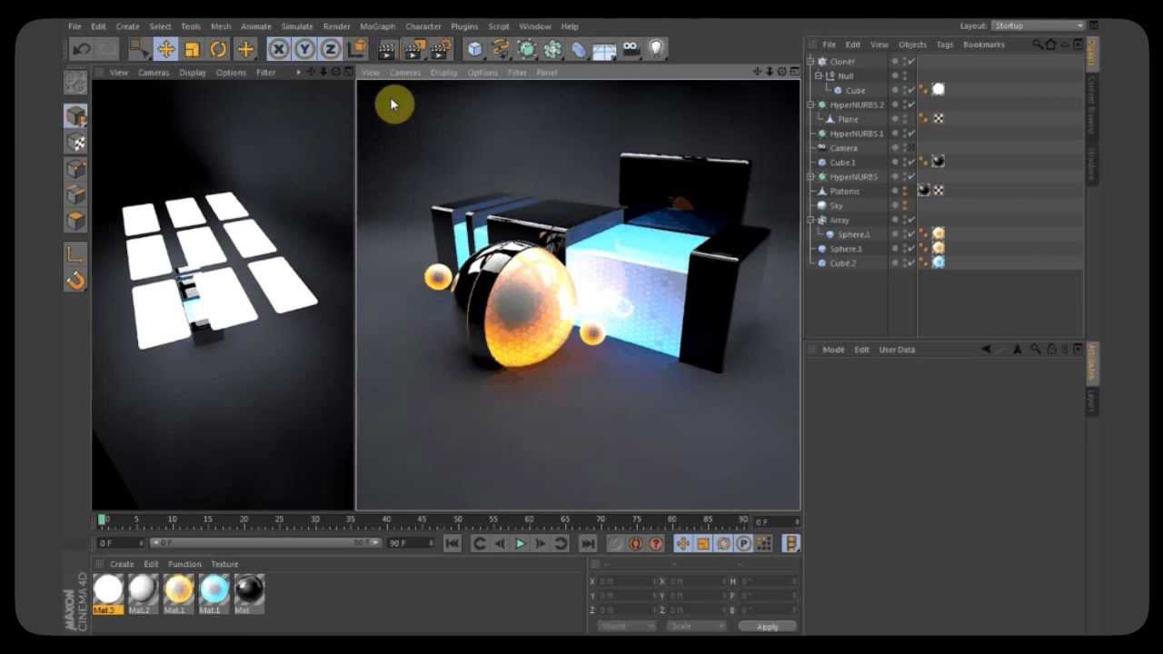Viewport: 1163px width, 654px height.
Task: Open the Objects menu in object manager
Action: point(912,45)
